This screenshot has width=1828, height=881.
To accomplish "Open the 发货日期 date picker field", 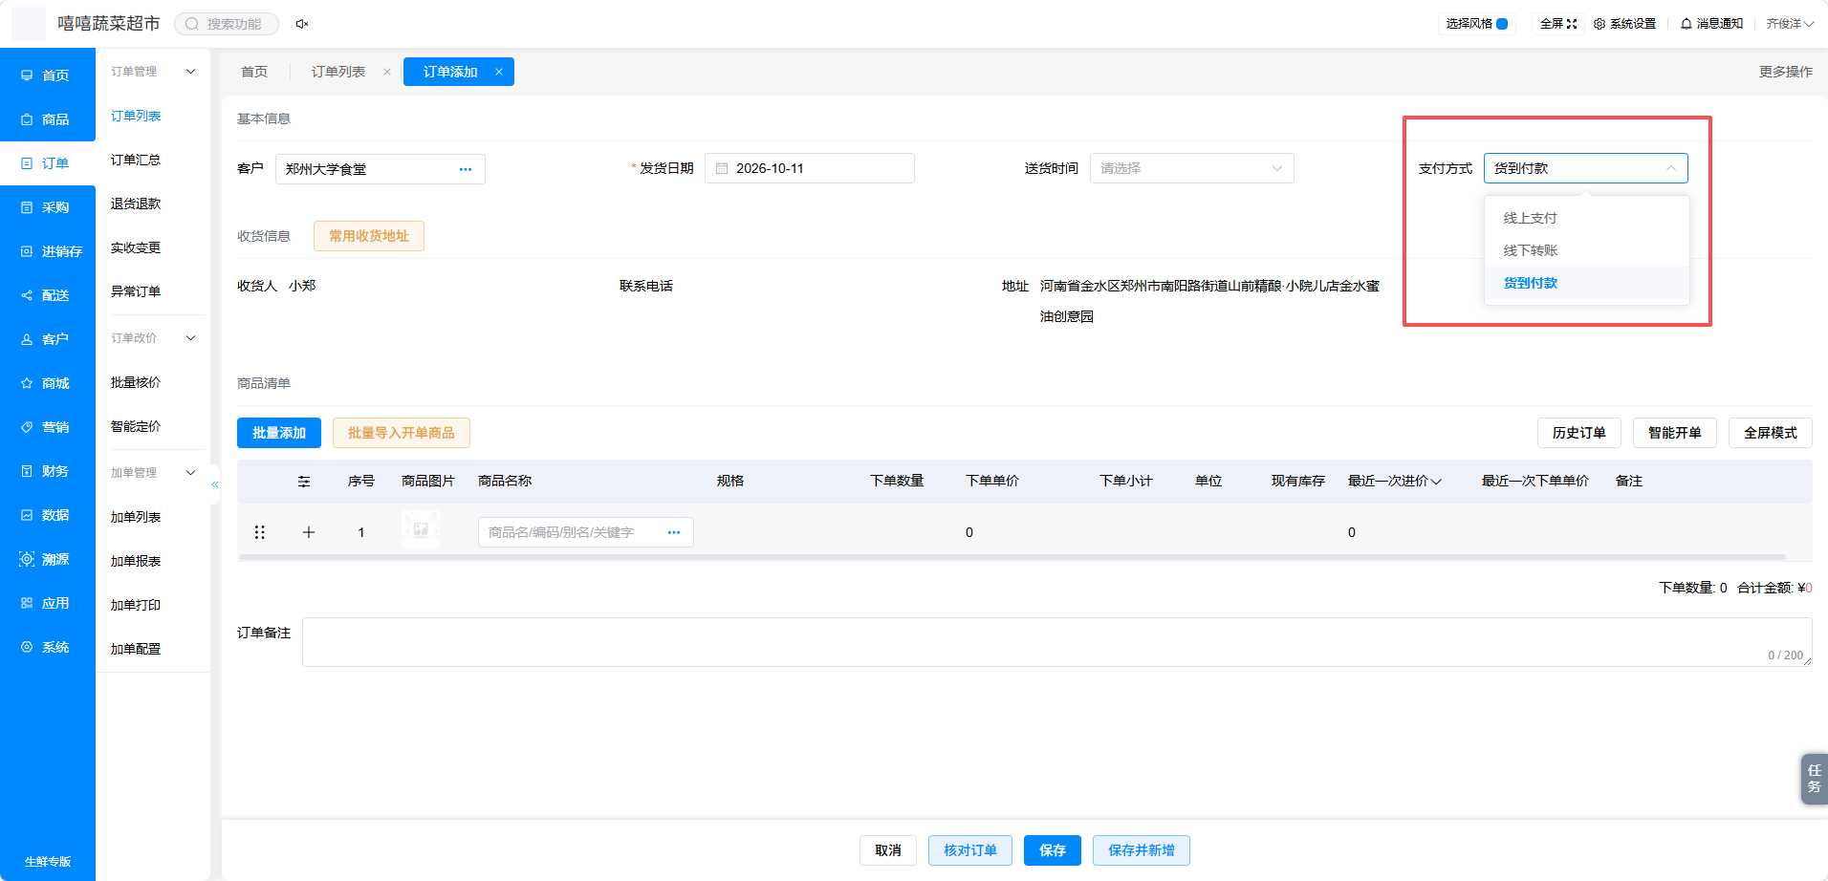I will [x=809, y=168].
